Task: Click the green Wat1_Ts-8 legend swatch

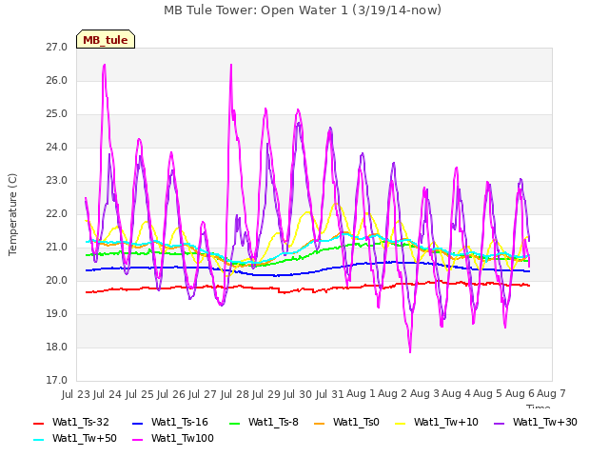Action: 235,423
